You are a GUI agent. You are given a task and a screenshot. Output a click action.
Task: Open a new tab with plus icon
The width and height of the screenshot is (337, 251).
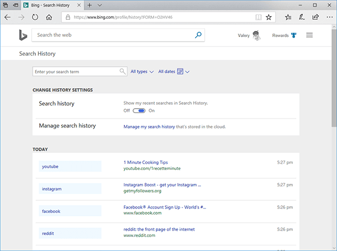pyautogui.click(x=89, y=5)
